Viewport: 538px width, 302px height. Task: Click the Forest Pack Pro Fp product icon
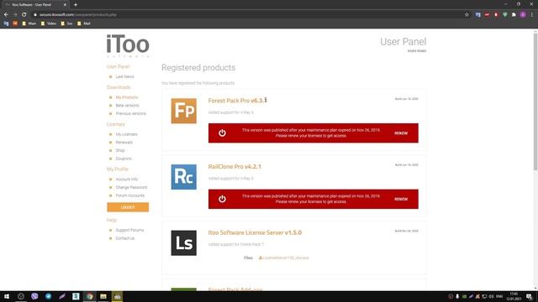tap(184, 111)
